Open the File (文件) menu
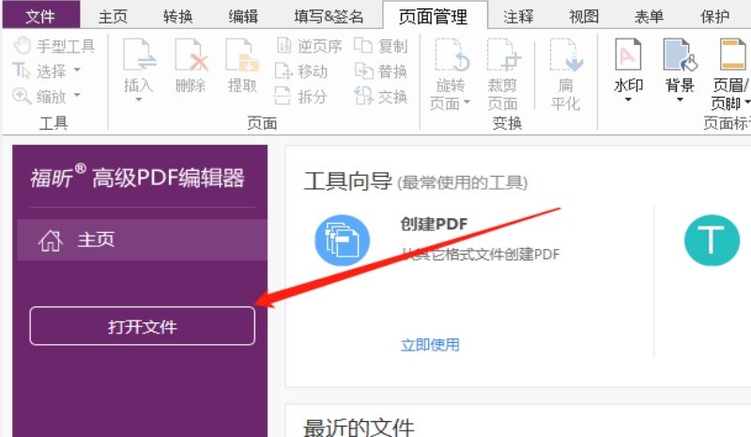The width and height of the screenshot is (751, 437). (x=41, y=16)
